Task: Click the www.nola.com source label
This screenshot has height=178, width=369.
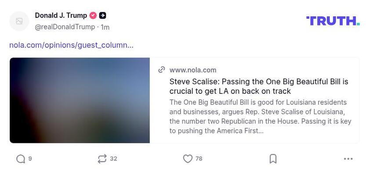Action: click(193, 70)
